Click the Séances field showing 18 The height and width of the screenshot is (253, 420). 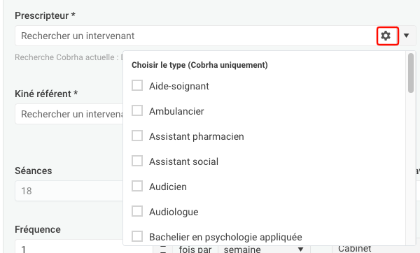point(69,191)
